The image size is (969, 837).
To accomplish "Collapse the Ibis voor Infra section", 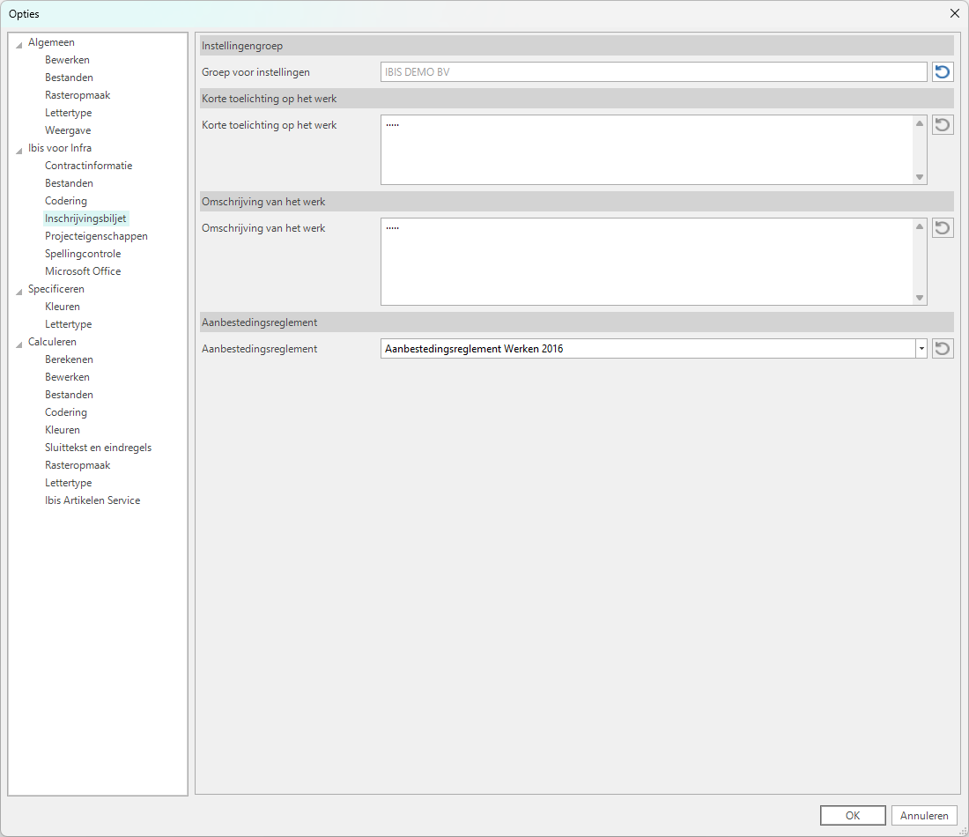I will coord(19,149).
